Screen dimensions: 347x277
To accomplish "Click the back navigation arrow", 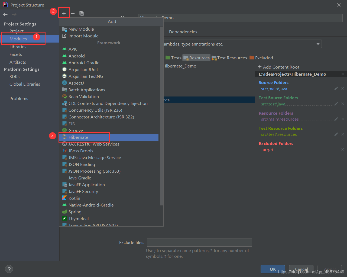I will click(5, 14).
